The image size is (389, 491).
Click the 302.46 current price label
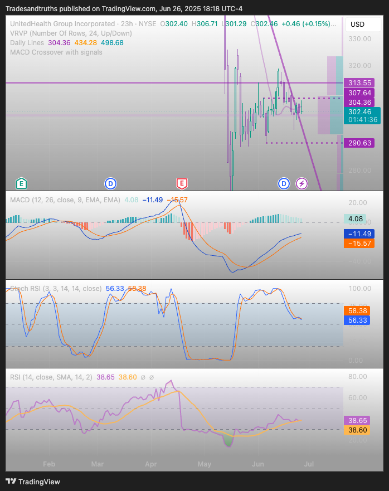pos(362,115)
